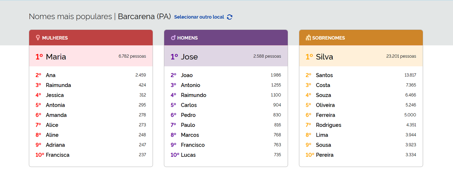Select the Homens panel header

[x=226, y=38]
